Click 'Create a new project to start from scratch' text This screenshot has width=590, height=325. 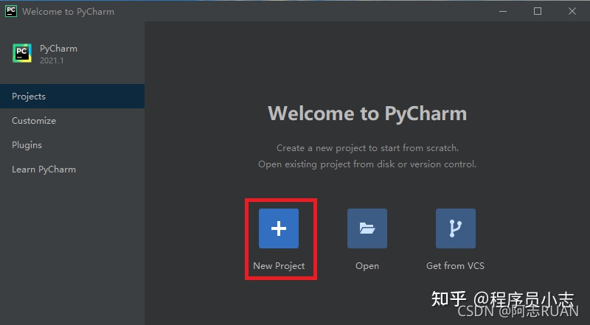367,148
